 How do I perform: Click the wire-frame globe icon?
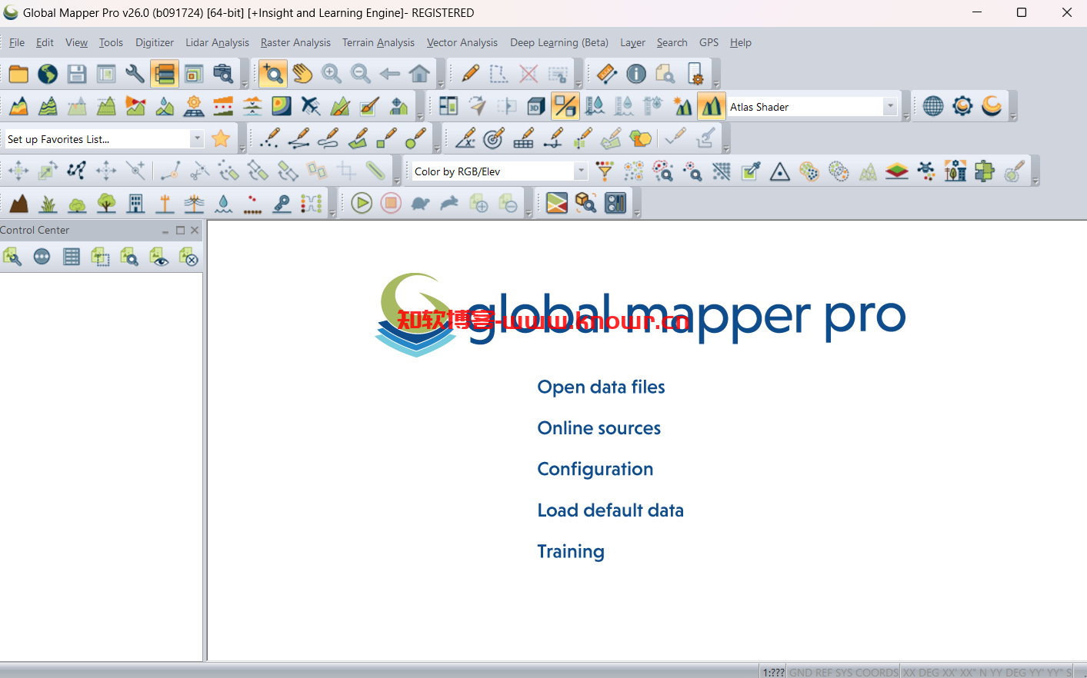point(933,106)
